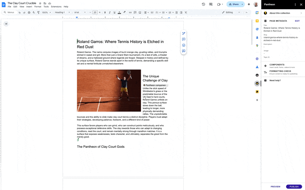Toggle underline formatting

click(114, 13)
